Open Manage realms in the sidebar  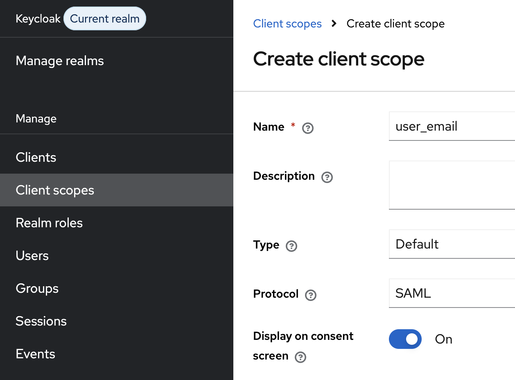(x=117, y=61)
